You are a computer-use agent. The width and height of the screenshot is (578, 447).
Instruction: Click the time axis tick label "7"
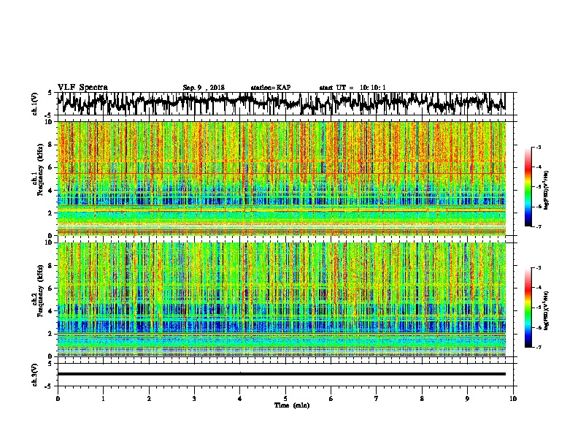(x=377, y=399)
